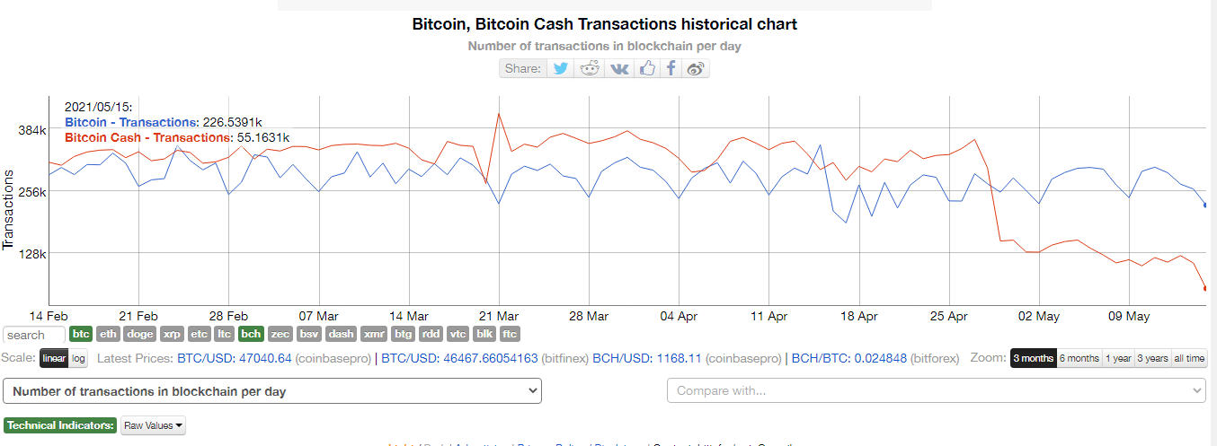Share via the VK icon
The height and width of the screenshot is (446, 1217).
pyautogui.click(x=618, y=68)
